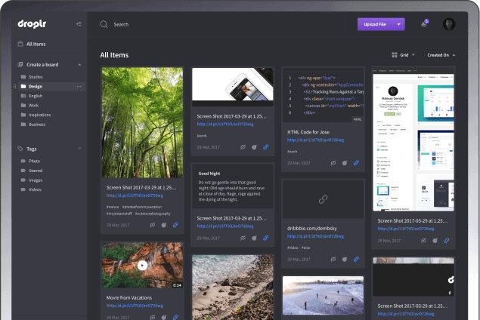480x320 pixels.
Task: Open the Upload File dropdown arrow
Action: (398, 24)
